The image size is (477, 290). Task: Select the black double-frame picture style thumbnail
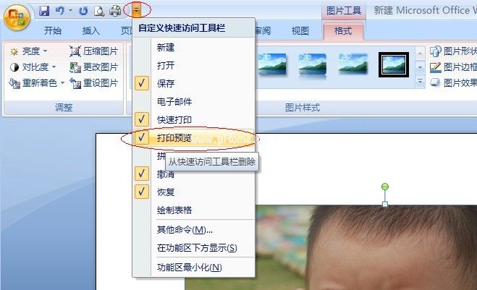tap(394, 65)
